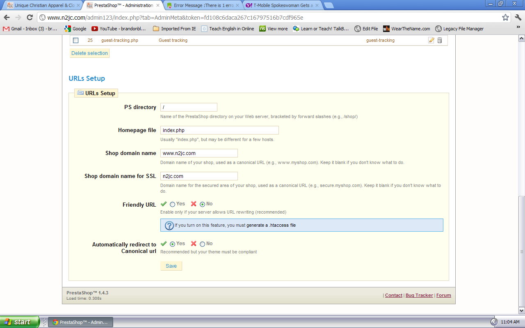Open View more bookmark
This screenshot has height=328, width=525.
[x=274, y=29]
